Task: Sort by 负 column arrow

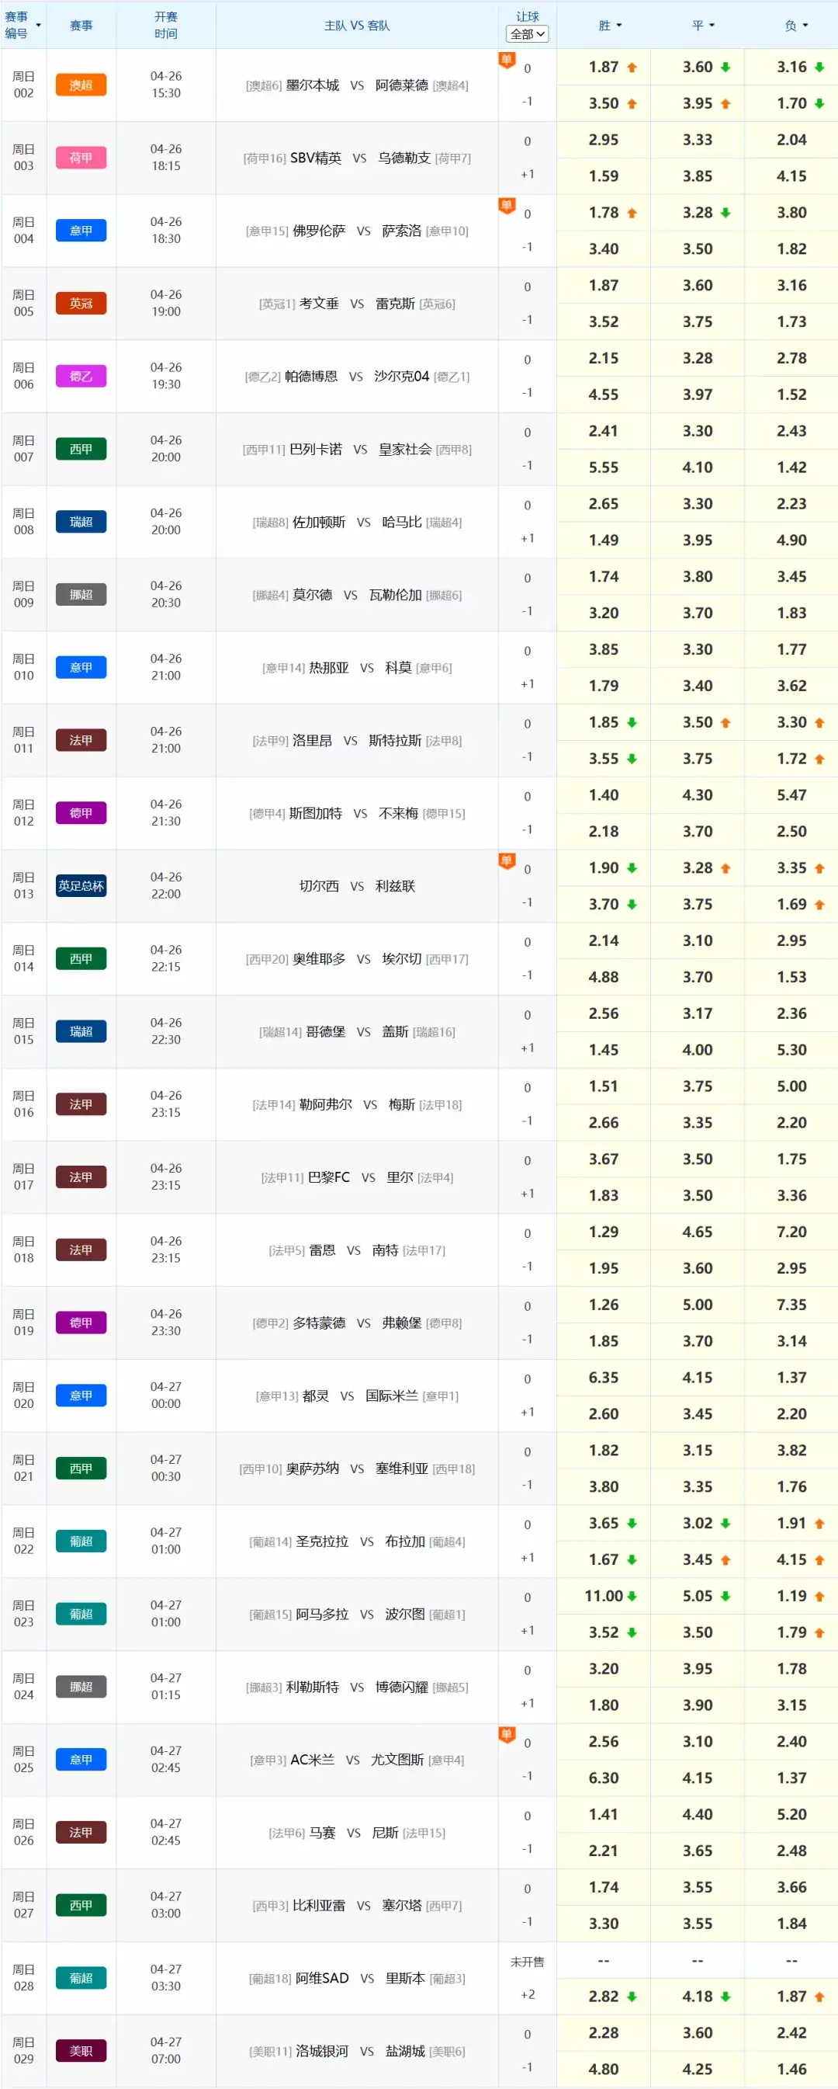Action: [805, 25]
